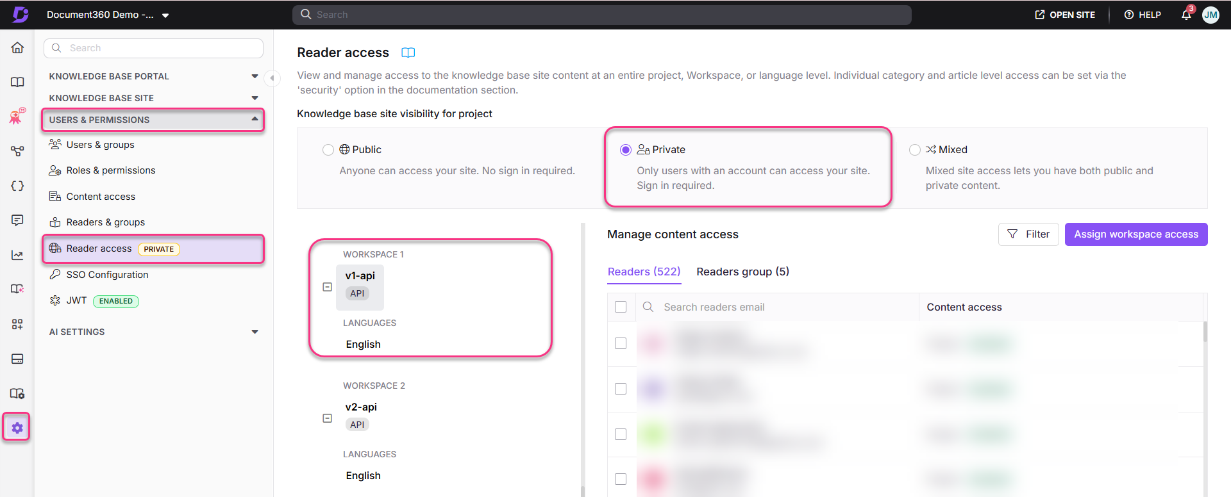Check the select-all readers checkbox
This screenshot has width=1231, height=497.
click(x=621, y=306)
